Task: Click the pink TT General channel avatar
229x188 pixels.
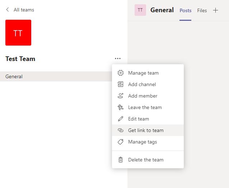Action: pyautogui.click(x=140, y=10)
